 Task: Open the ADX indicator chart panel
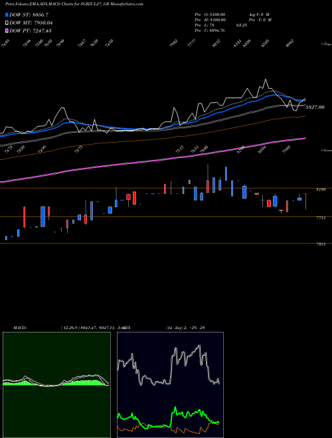tap(170, 385)
